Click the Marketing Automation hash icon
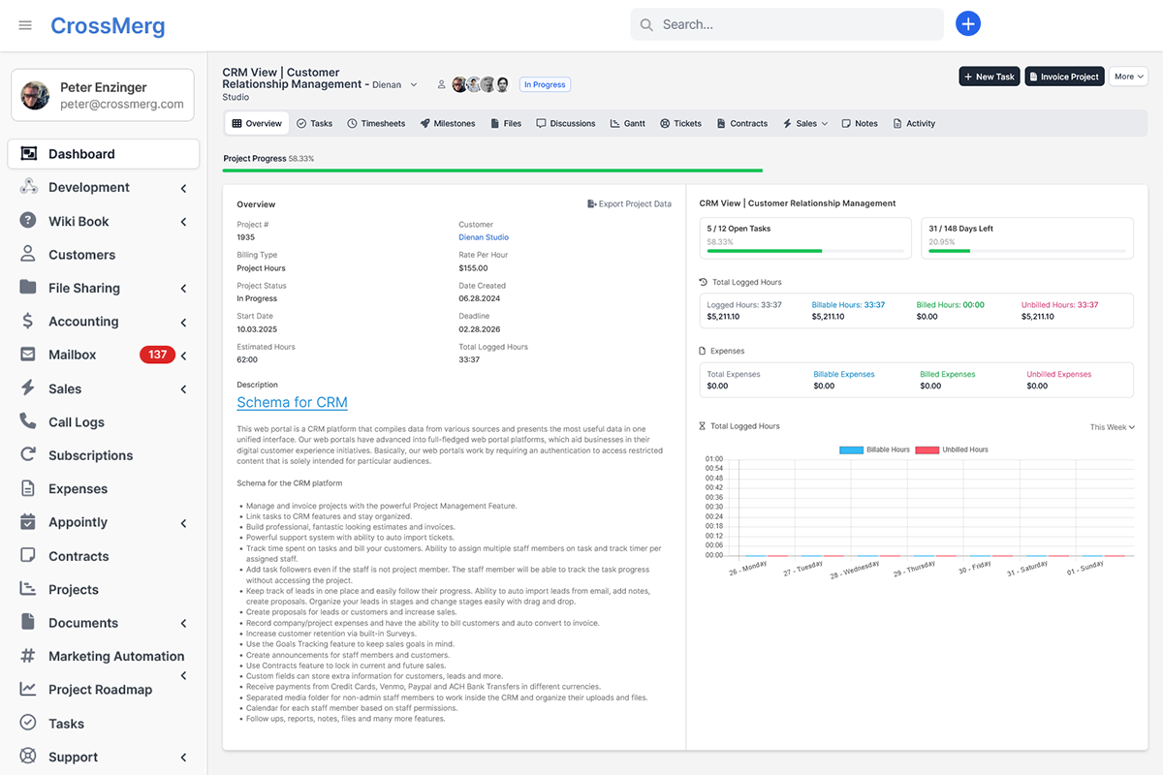1163x775 pixels. click(28, 656)
